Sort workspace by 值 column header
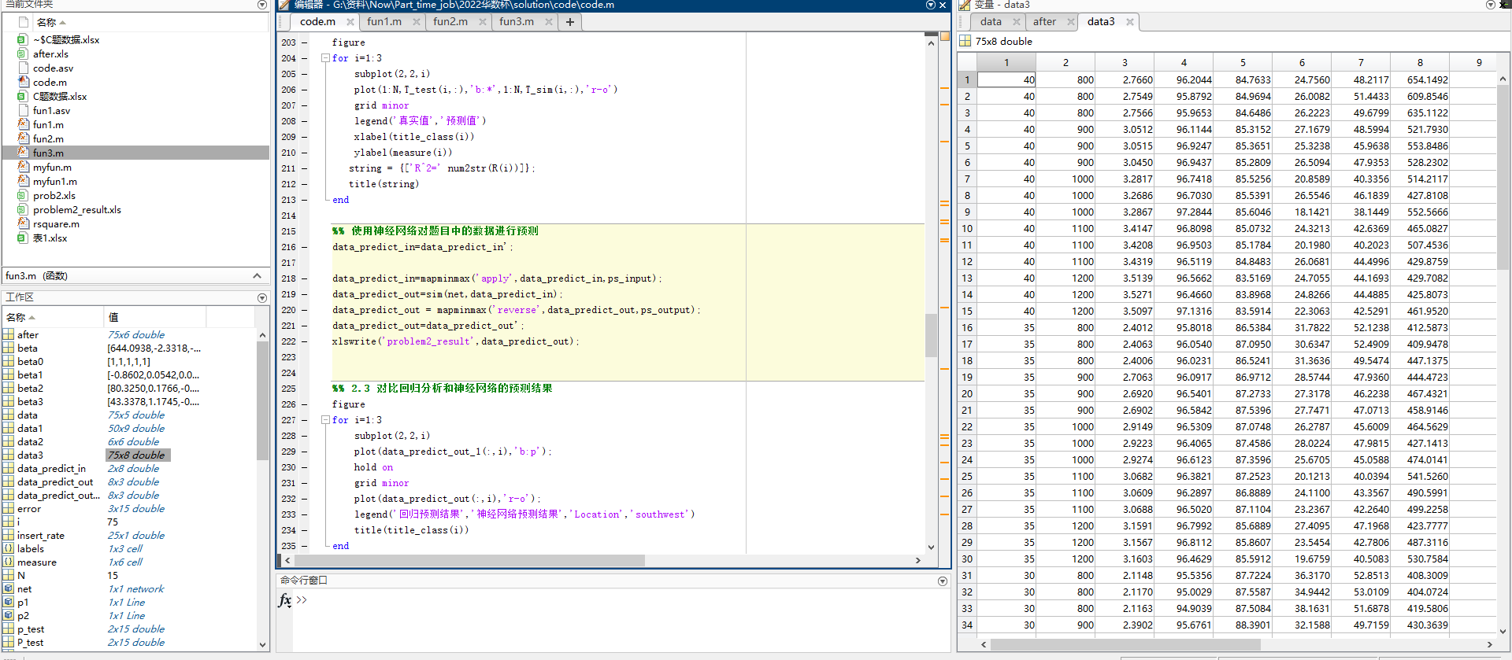The width and height of the screenshot is (1512, 660). tap(154, 317)
